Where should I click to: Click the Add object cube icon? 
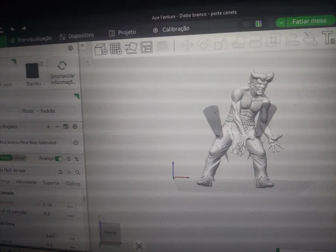click(x=101, y=49)
